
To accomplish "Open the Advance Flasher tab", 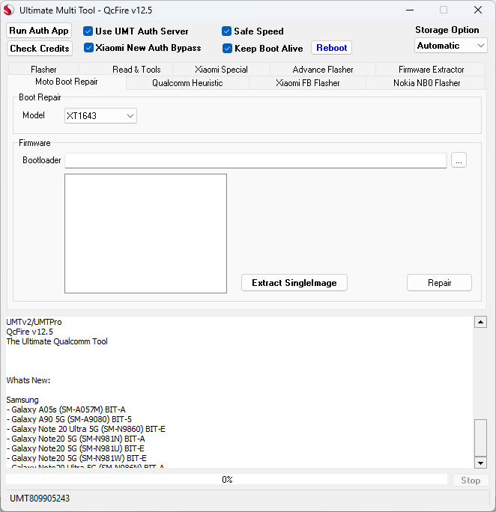I will pos(323,70).
